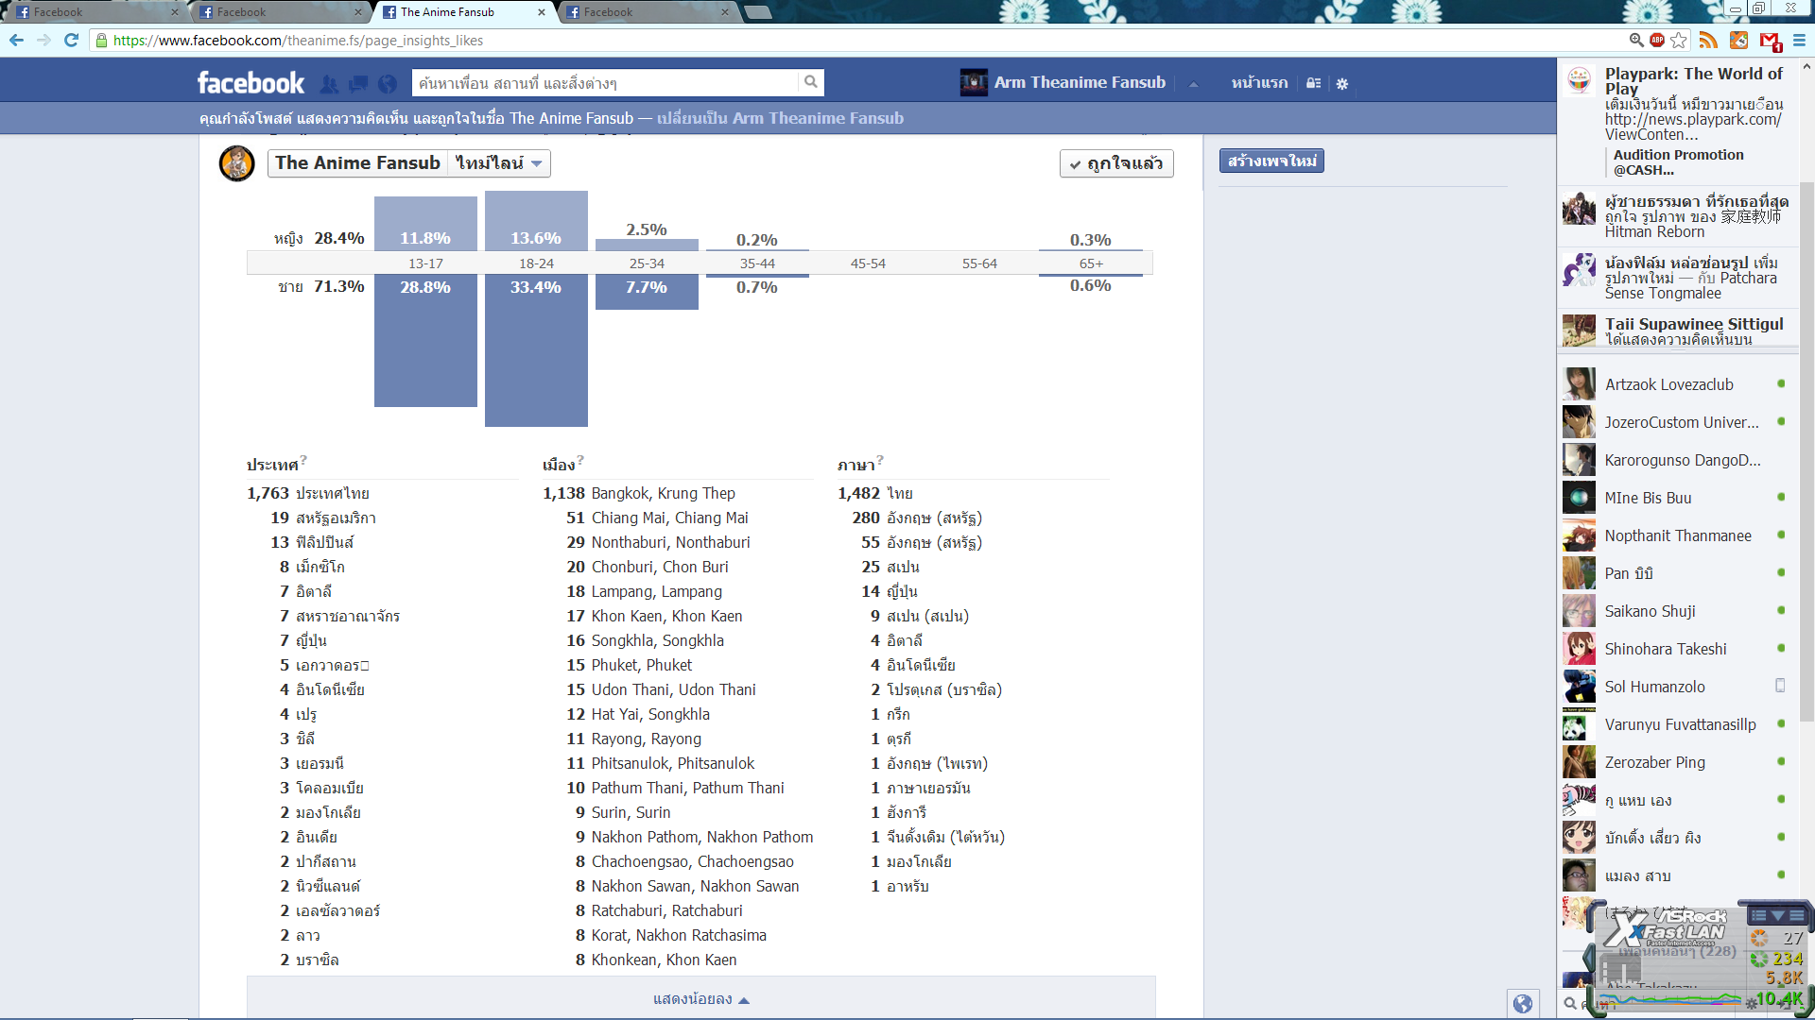The height and width of the screenshot is (1020, 1815).
Task: Open the notifications globe icon
Action: coord(388,84)
